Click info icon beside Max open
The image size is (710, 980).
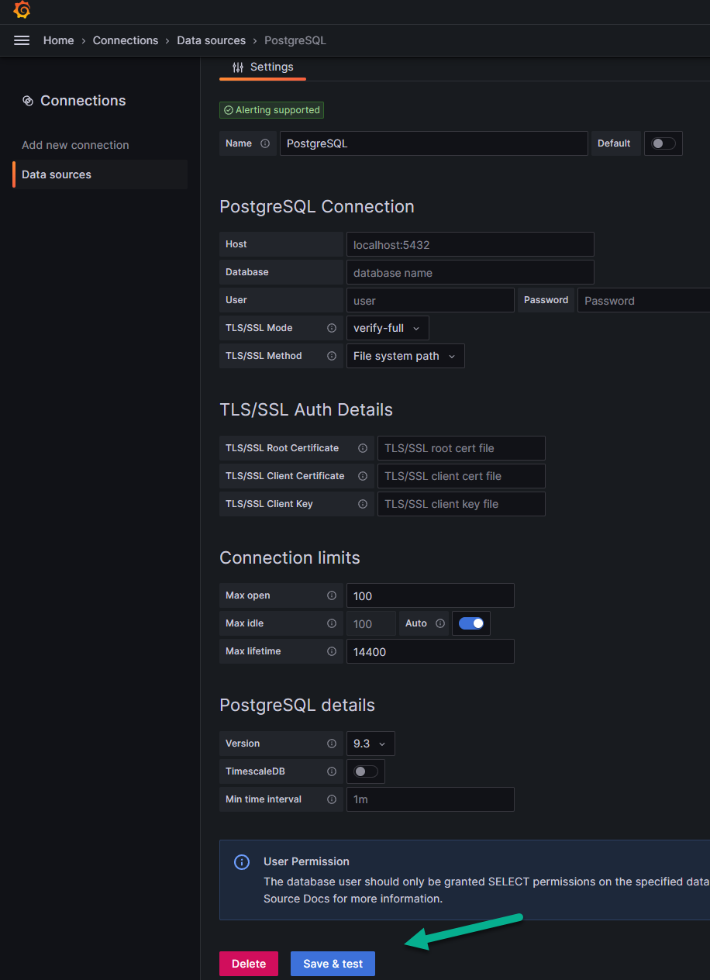(332, 595)
